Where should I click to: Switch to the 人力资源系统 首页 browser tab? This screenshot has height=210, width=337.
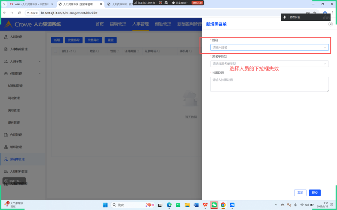point(120,4)
